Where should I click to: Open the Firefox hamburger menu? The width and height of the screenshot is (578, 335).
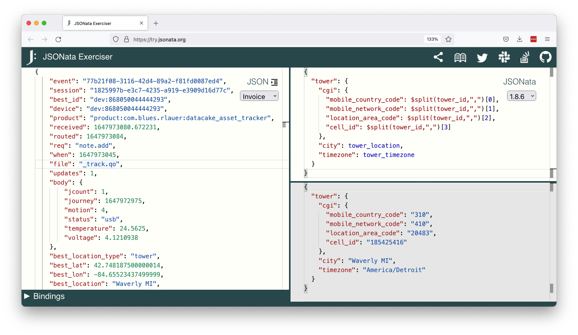click(547, 39)
